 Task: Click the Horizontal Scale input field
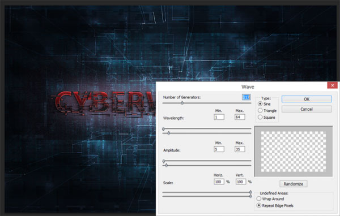point(219,182)
